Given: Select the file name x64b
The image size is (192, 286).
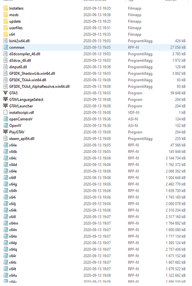Looking at the screenshot, I should point(13,151).
